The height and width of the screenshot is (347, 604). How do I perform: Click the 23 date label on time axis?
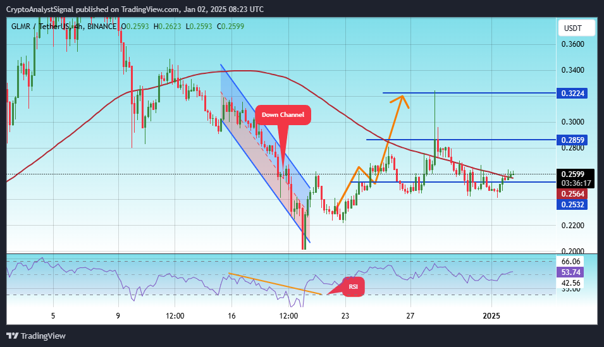click(x=345, y=316)
